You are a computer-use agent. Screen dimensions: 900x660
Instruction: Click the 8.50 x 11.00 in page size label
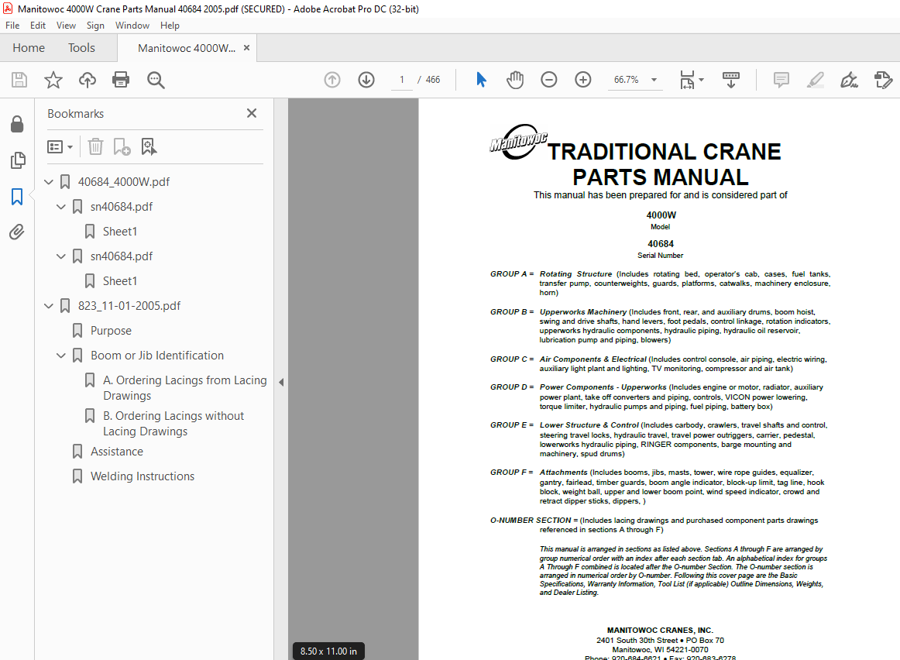coord(328,651)
